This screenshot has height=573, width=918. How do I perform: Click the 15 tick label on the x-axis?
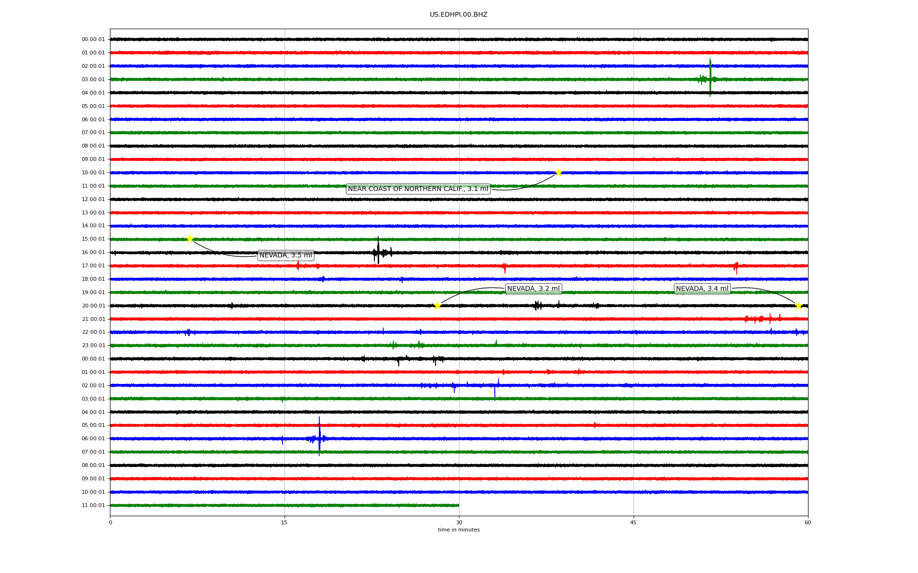tap(284, 522)
